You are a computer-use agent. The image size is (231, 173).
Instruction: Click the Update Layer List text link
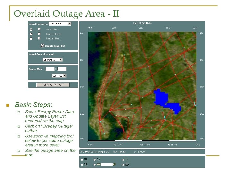(55, 46)
